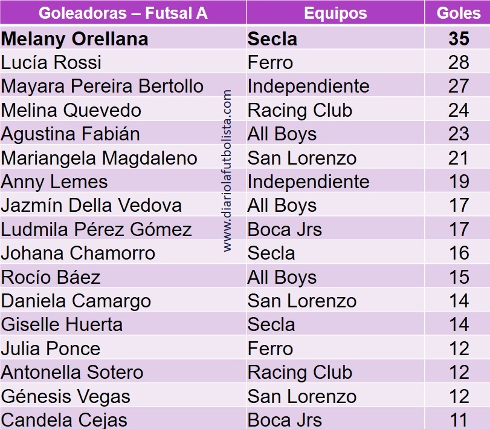
Task: Select the Melany Orellana name cell
Action: (x=75, y=39)
